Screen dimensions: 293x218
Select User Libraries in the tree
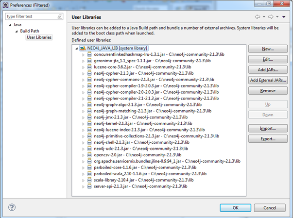click(39, 37)
